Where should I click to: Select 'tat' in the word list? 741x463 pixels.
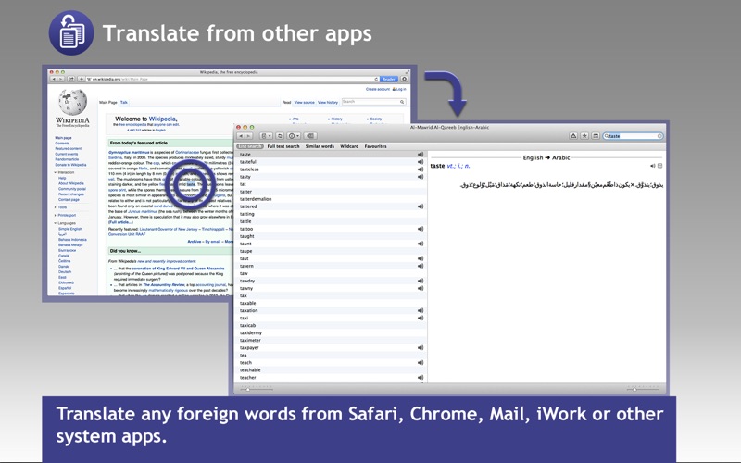click(331, 184)
